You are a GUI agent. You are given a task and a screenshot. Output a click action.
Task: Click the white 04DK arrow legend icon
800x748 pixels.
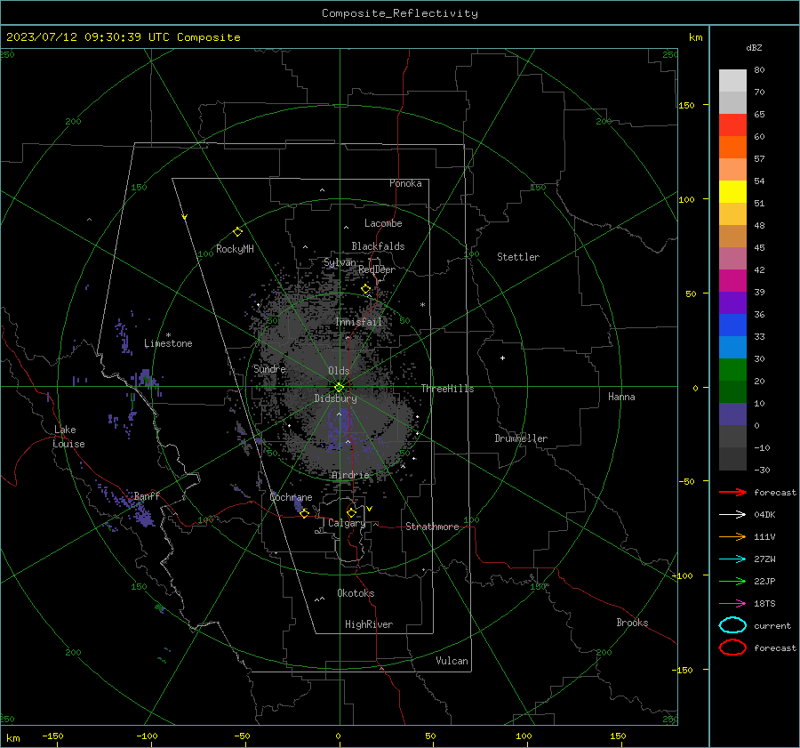(732, 514)
